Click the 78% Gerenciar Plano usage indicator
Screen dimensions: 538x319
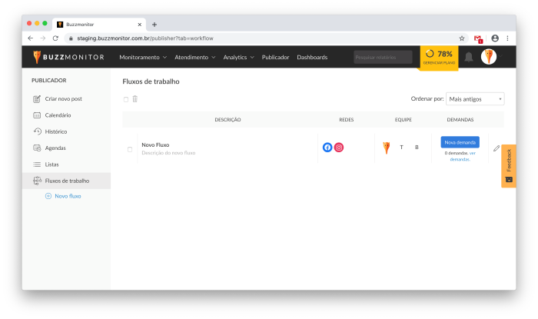[438, 57]
